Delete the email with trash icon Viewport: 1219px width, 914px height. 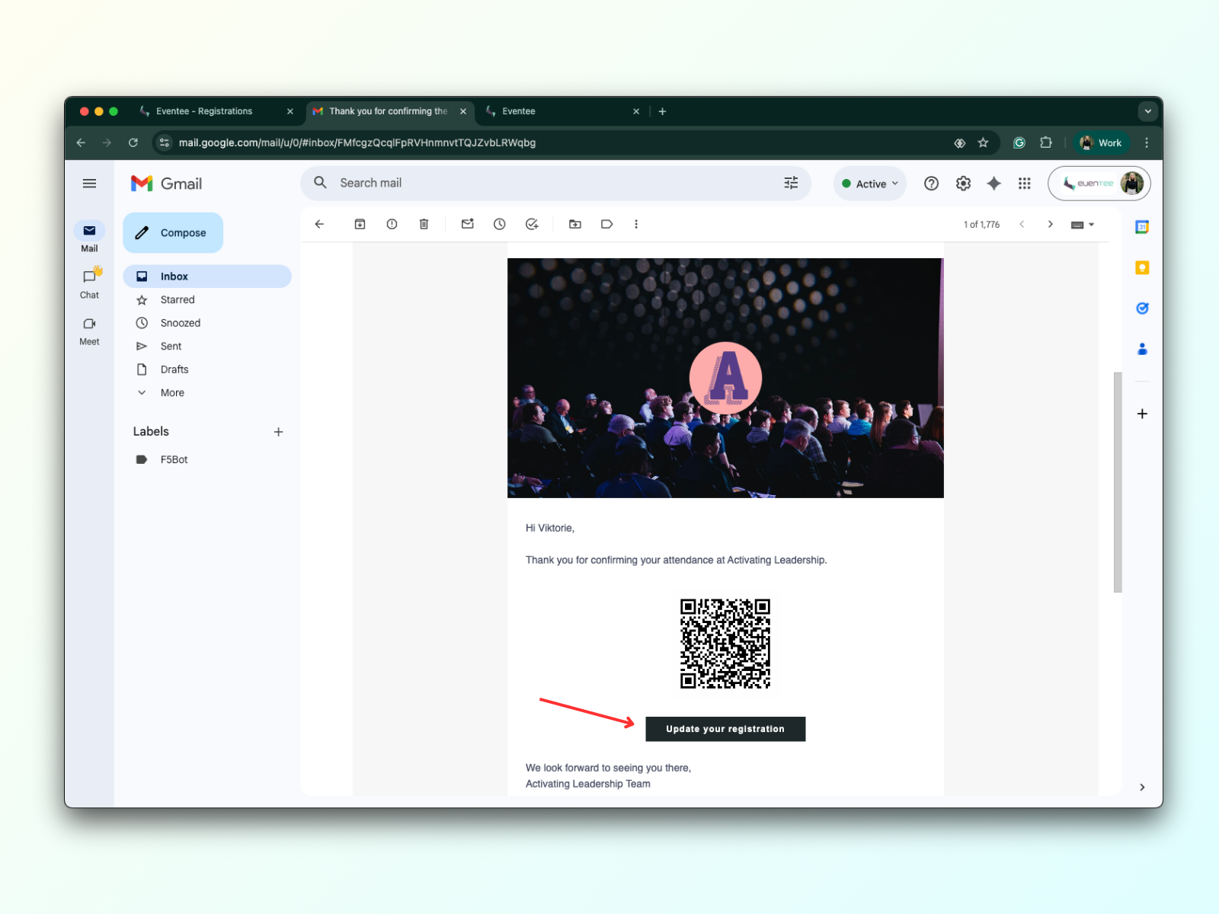424,224
